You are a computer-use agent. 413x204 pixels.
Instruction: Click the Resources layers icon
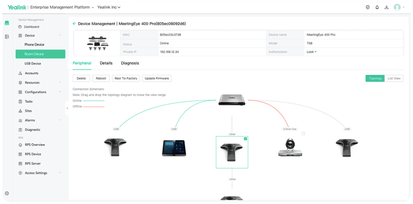(20, 83)
